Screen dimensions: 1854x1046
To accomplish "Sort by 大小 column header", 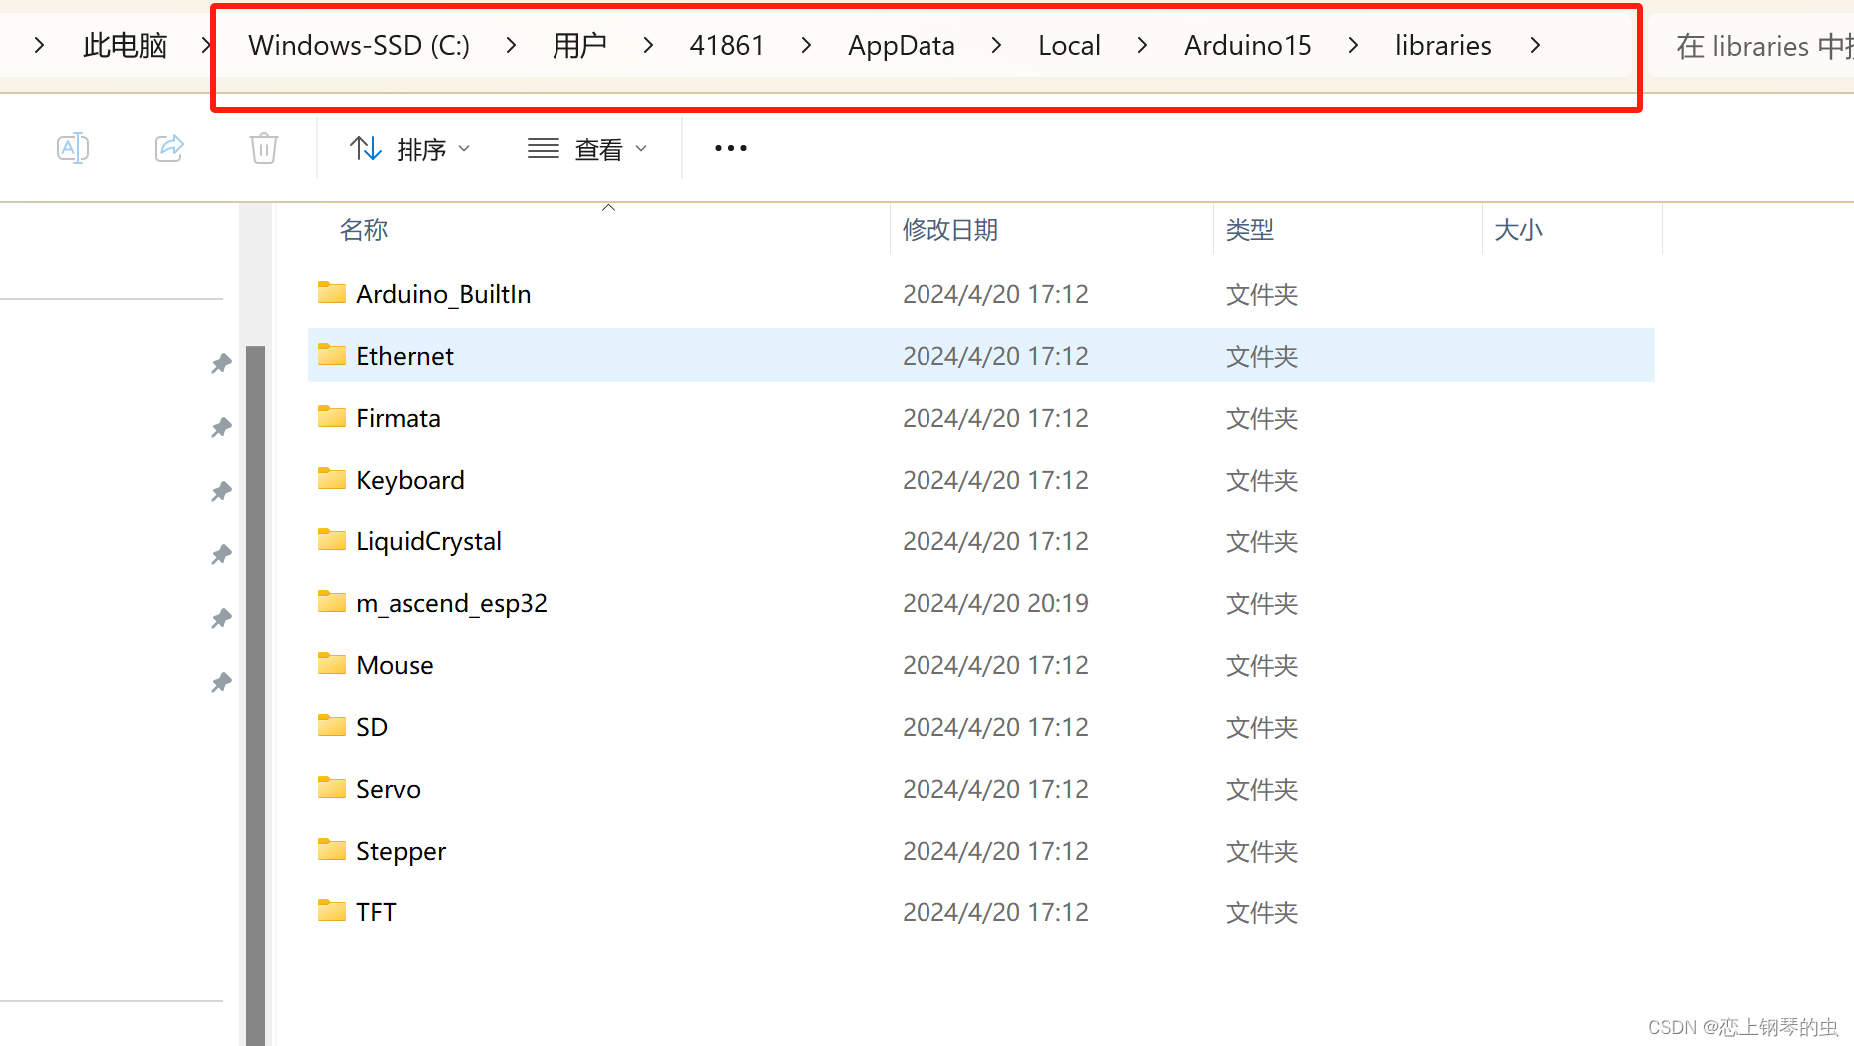I will [x=1518, y=230].
